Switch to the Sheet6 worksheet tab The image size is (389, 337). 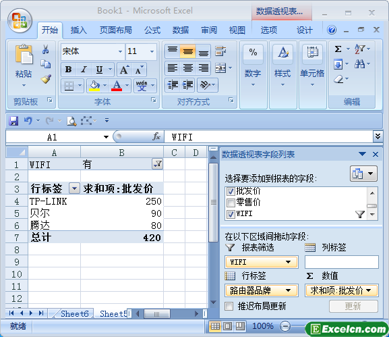pyautogui.click(x=74, y=313)
